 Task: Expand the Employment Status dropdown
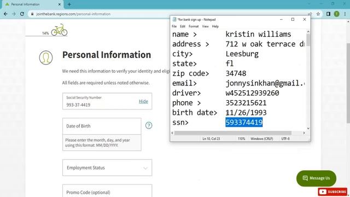pos(107,167)
